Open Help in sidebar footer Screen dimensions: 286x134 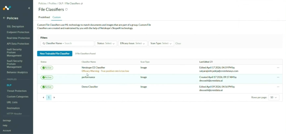(5, 126)
